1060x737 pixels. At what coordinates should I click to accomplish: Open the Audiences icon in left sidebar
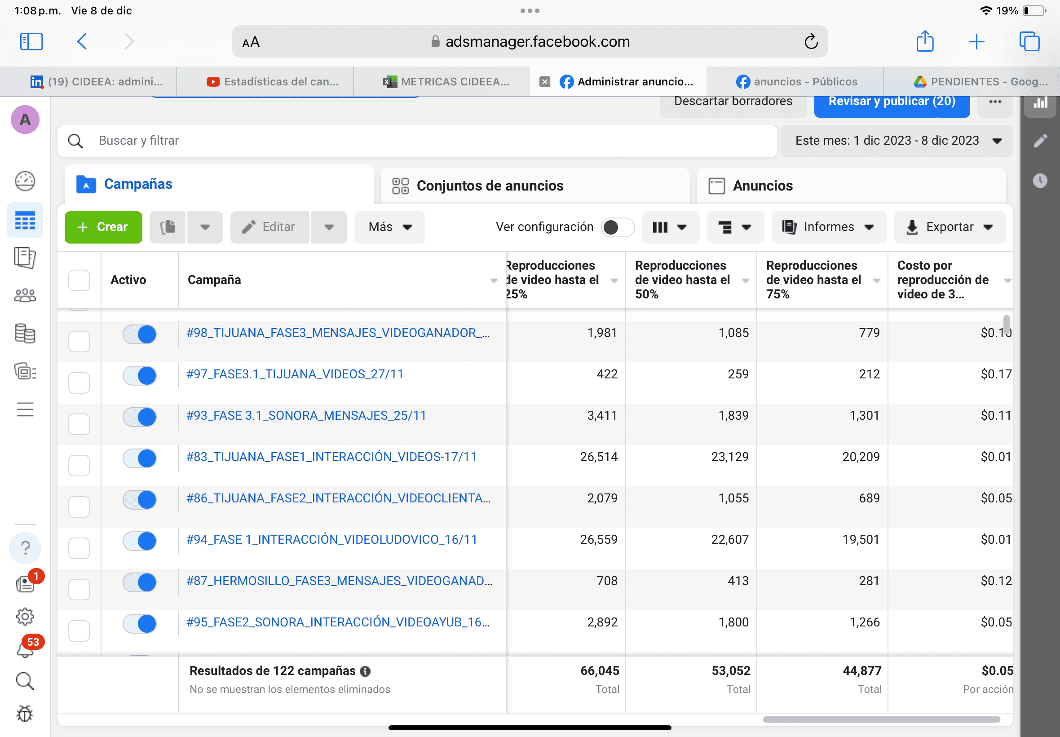click(25, 295)
